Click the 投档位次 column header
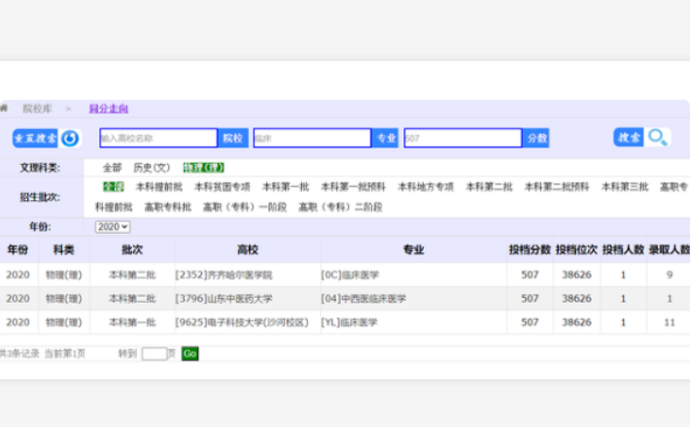 click(576, 250)
